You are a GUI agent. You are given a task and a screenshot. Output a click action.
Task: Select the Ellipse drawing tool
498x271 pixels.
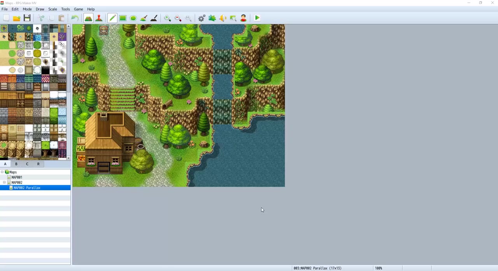pos(133,18)
